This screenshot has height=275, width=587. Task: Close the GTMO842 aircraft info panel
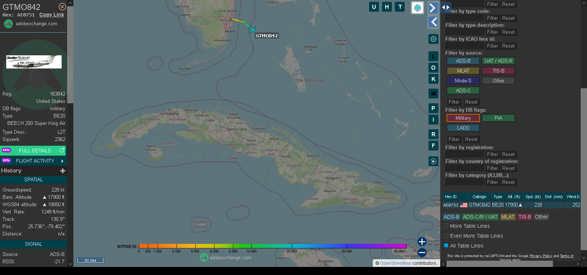point(62,7)
